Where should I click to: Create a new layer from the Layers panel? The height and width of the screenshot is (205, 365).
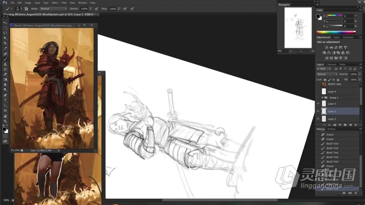(x=351, y=125)
